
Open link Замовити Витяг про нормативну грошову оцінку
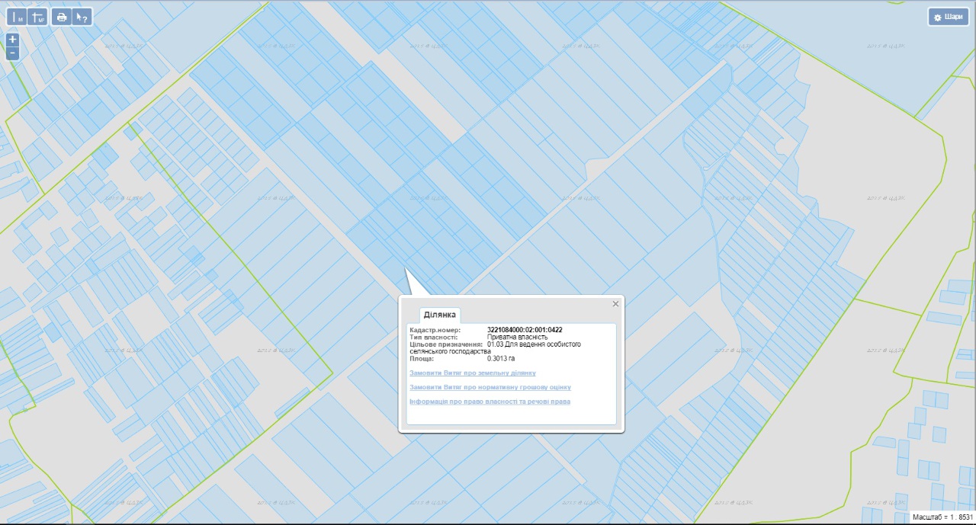click(490, 387)
